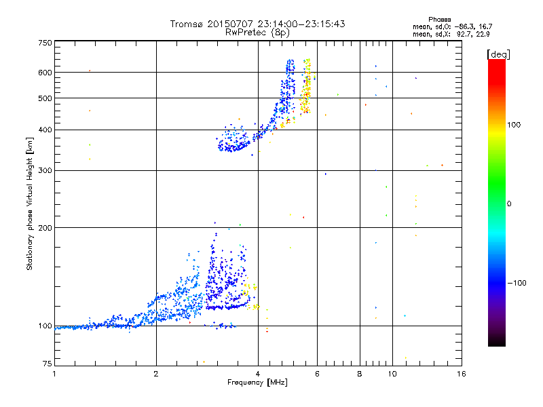Click the x-axis '4' tick label
The width and height of the screenshot is (543, 407).
click(258, 374)
